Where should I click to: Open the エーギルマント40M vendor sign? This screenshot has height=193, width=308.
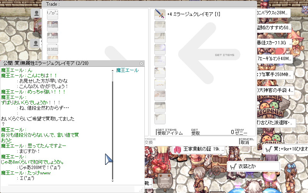[x=275, y=59]
